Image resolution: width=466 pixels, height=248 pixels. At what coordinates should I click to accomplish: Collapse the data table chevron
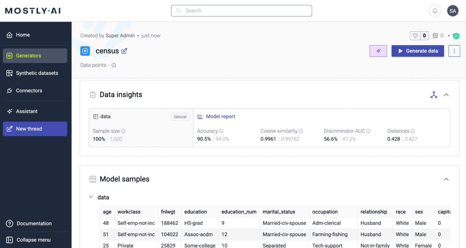(x=91, y=197)
